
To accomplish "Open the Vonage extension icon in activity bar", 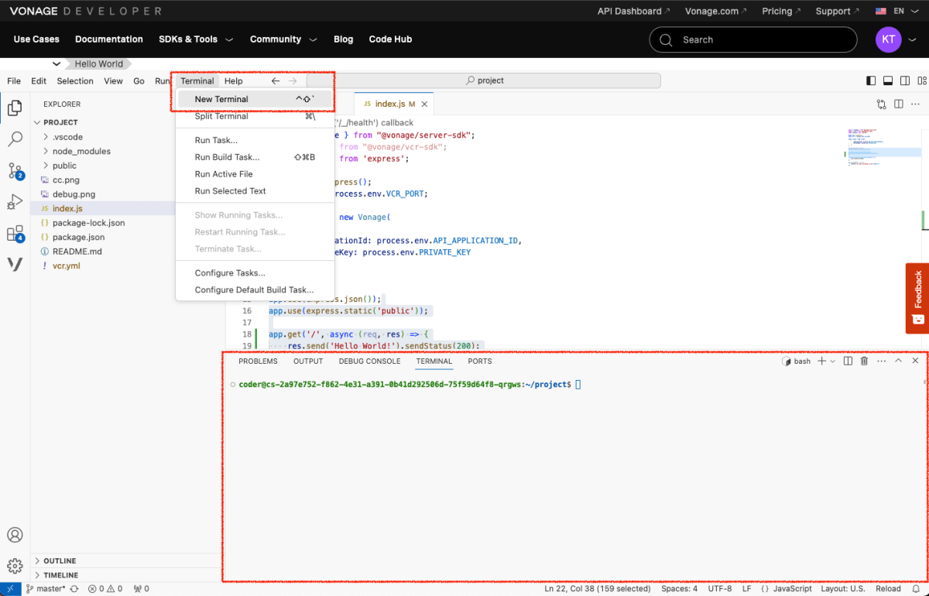I will click(x=15, y=264).
